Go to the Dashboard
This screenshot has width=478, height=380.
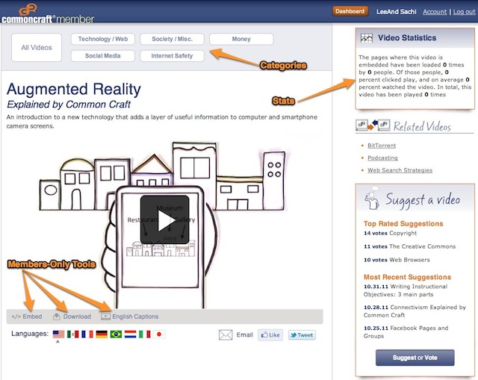350,11
